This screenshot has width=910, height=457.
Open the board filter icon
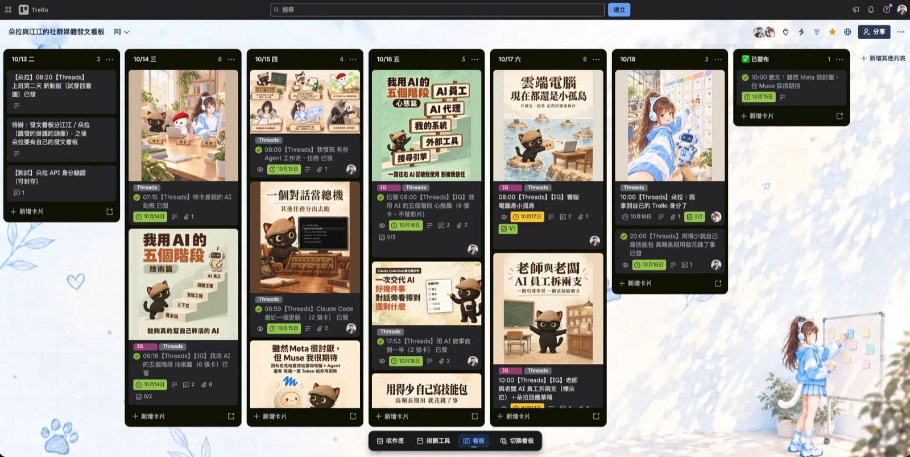816,32
